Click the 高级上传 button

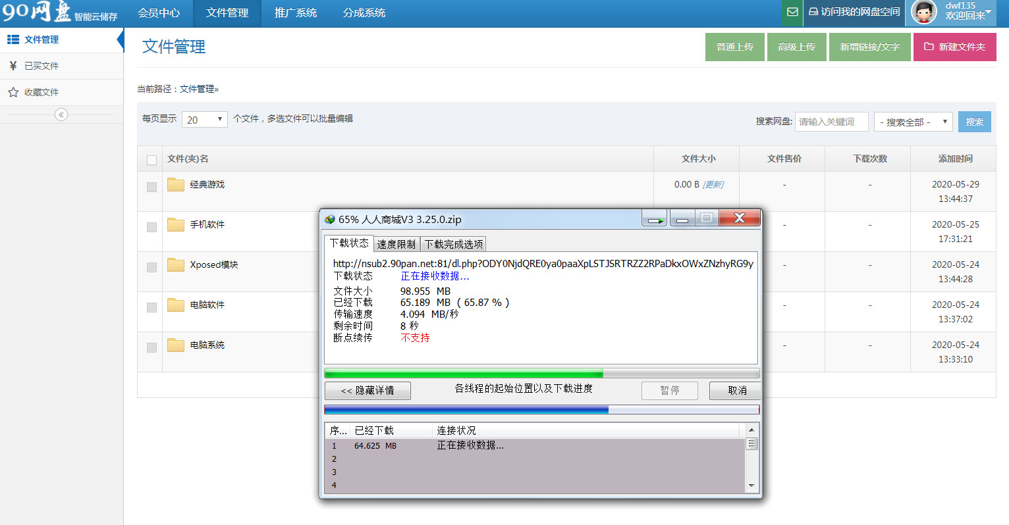click(797, 47)
